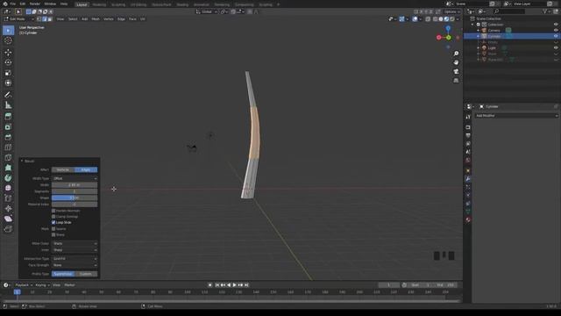Open the Vertex menu
This screenshot has width=561, height=316.
[x=108, y=19]
